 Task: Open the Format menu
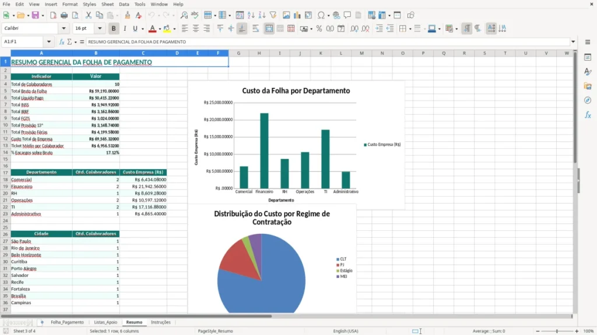click(70, 4)
